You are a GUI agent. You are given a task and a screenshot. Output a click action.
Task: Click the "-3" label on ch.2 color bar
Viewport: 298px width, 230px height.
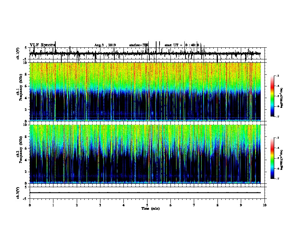click(277, 138)
